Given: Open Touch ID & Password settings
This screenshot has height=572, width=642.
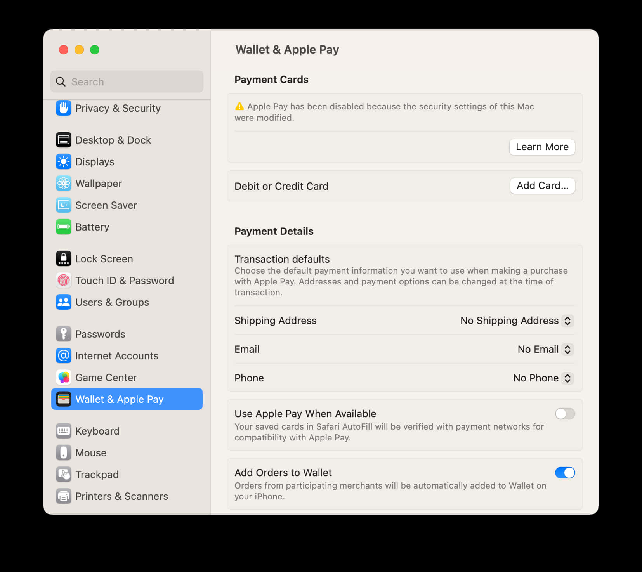Looking at the screenshot, I should pos(127,281).
